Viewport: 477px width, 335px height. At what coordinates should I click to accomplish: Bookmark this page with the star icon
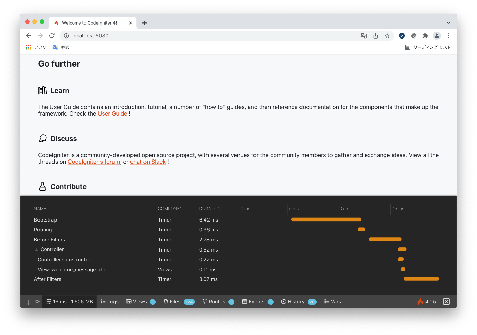(387, 36)
